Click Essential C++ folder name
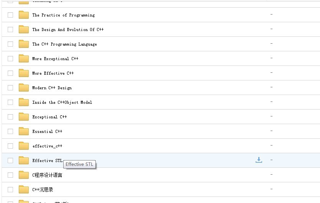Screen dimensions: 320x203 coord(48,131)
